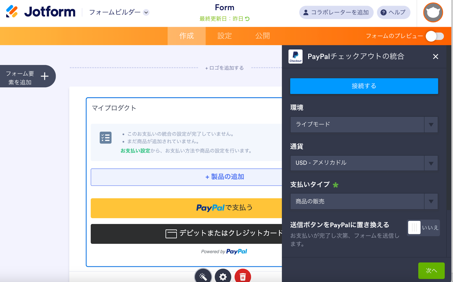Click the blue 接続する button
This screenshot has width=453, height=282.
point(364,86)
